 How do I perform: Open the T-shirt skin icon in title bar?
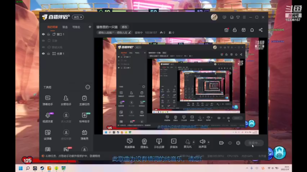(238, 17)
